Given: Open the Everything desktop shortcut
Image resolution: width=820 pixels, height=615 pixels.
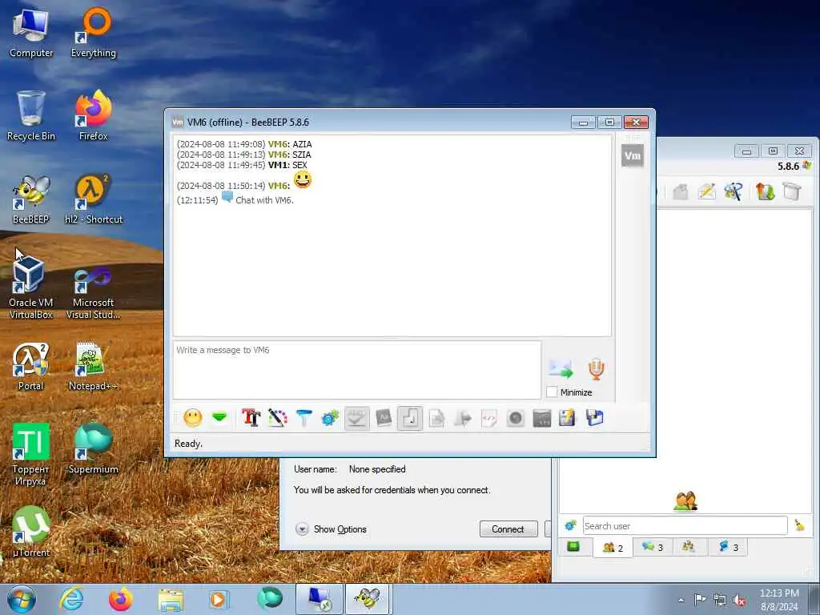Looking at the screenshot, I should click(x=94, y=34).
